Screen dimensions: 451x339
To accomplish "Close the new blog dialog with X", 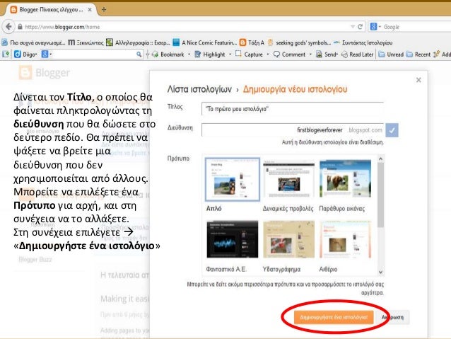I will point(418,80).
